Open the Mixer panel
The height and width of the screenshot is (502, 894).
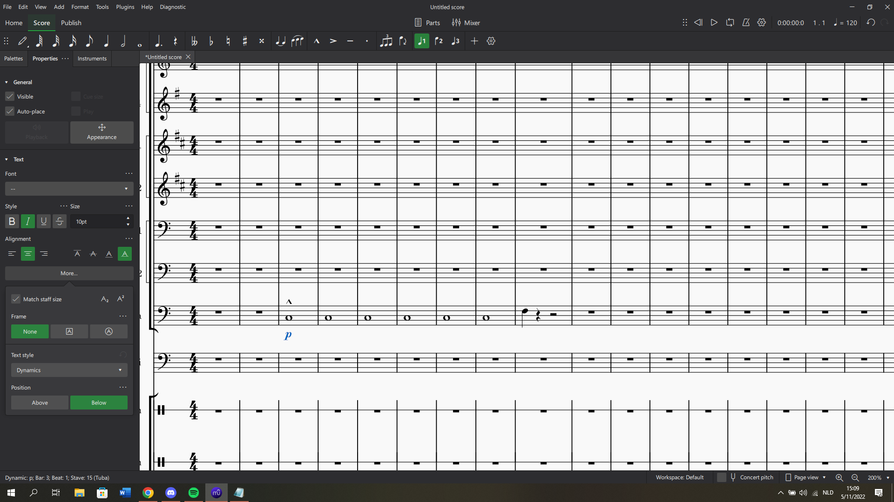[466, 22]
